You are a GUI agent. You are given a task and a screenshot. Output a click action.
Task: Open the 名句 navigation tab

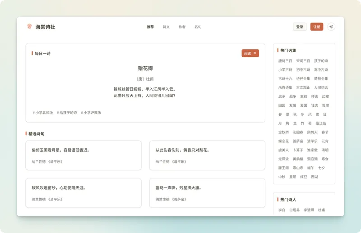[198, 27]
